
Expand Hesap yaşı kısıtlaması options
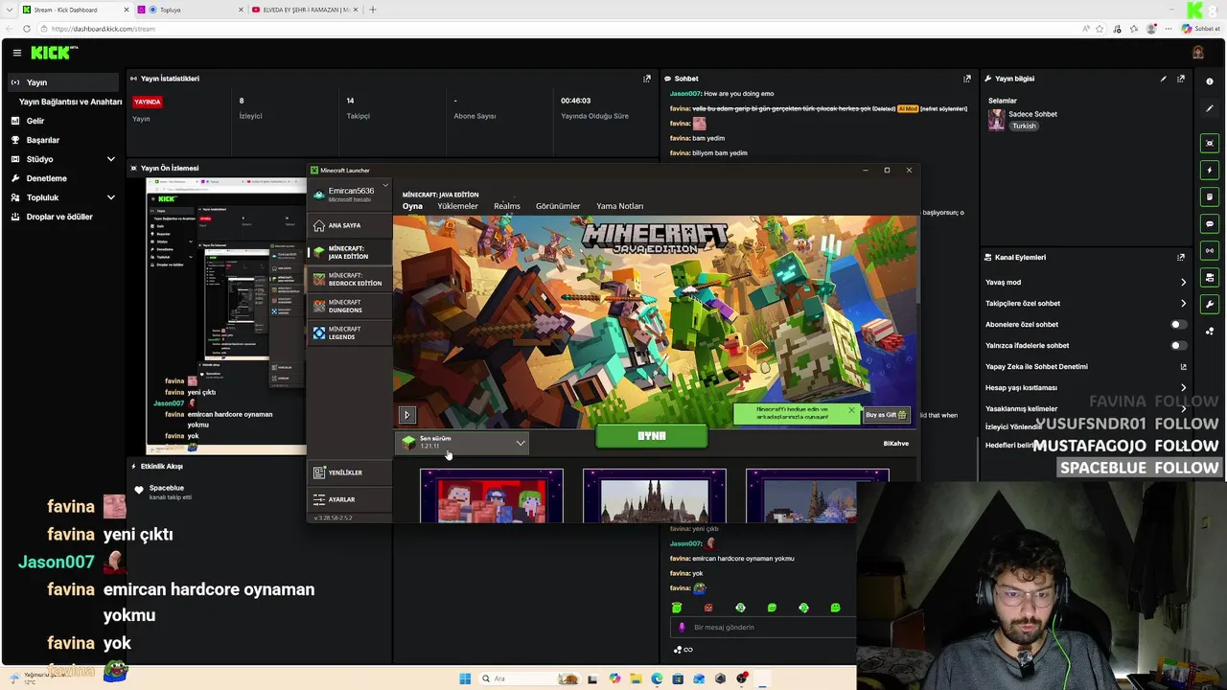(x=1183, y=387)
